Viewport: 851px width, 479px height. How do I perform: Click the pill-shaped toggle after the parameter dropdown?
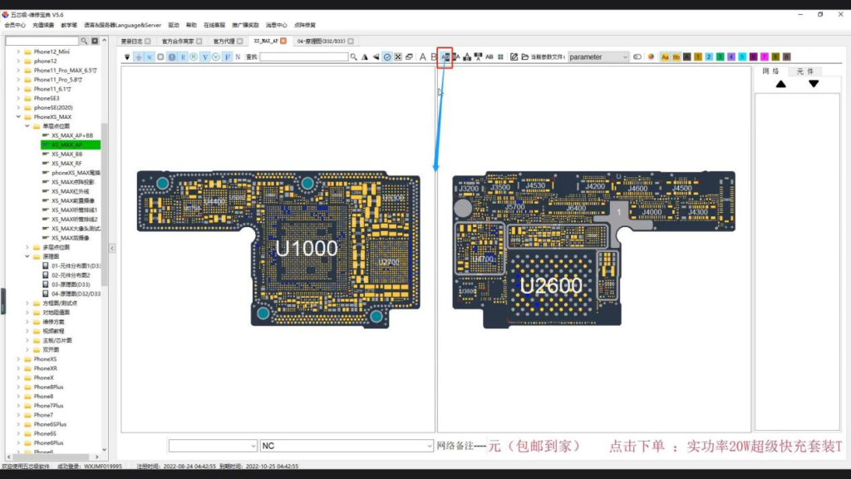tap(637, 57)
